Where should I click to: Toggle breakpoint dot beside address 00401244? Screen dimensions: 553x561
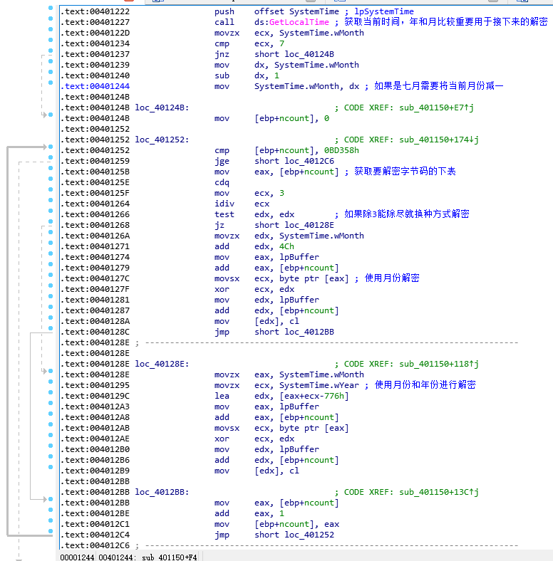point(51,83)
